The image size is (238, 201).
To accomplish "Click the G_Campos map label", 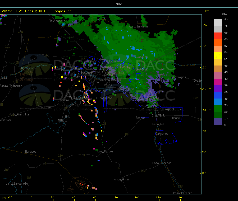I will (x=180, y=77).
